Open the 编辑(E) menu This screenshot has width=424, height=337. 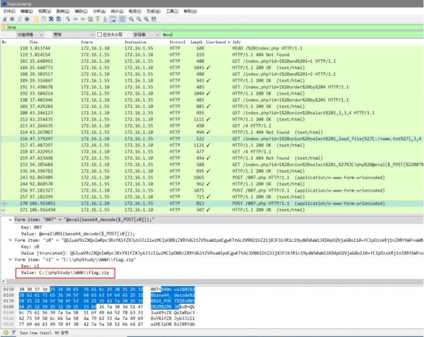[x=27, y=12]
